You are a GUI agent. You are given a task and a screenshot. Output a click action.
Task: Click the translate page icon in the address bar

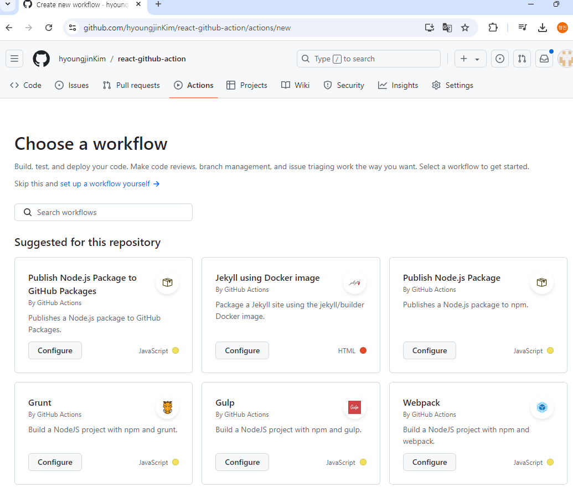447,28
